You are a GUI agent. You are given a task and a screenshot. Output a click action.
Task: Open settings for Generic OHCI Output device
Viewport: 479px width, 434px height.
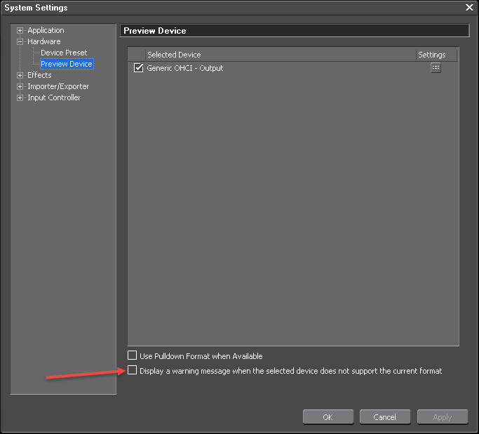click(x=436, y=68)
